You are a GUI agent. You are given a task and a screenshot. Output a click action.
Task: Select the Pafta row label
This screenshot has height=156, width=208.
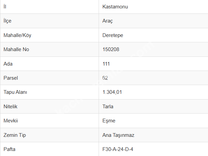pos(9,149)
